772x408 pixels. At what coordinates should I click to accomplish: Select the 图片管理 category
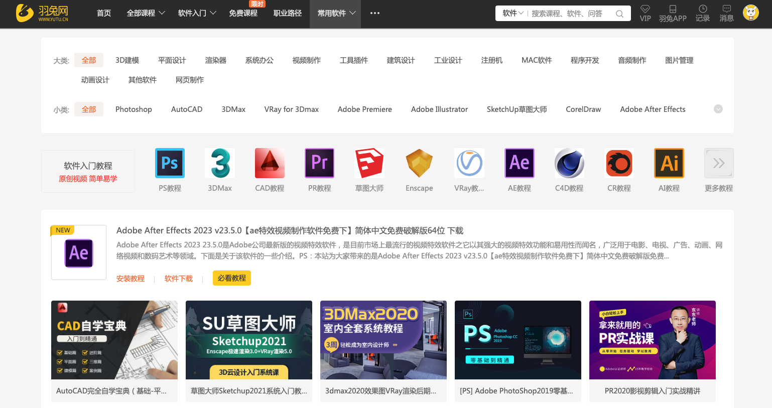click(x=680, y=60)
